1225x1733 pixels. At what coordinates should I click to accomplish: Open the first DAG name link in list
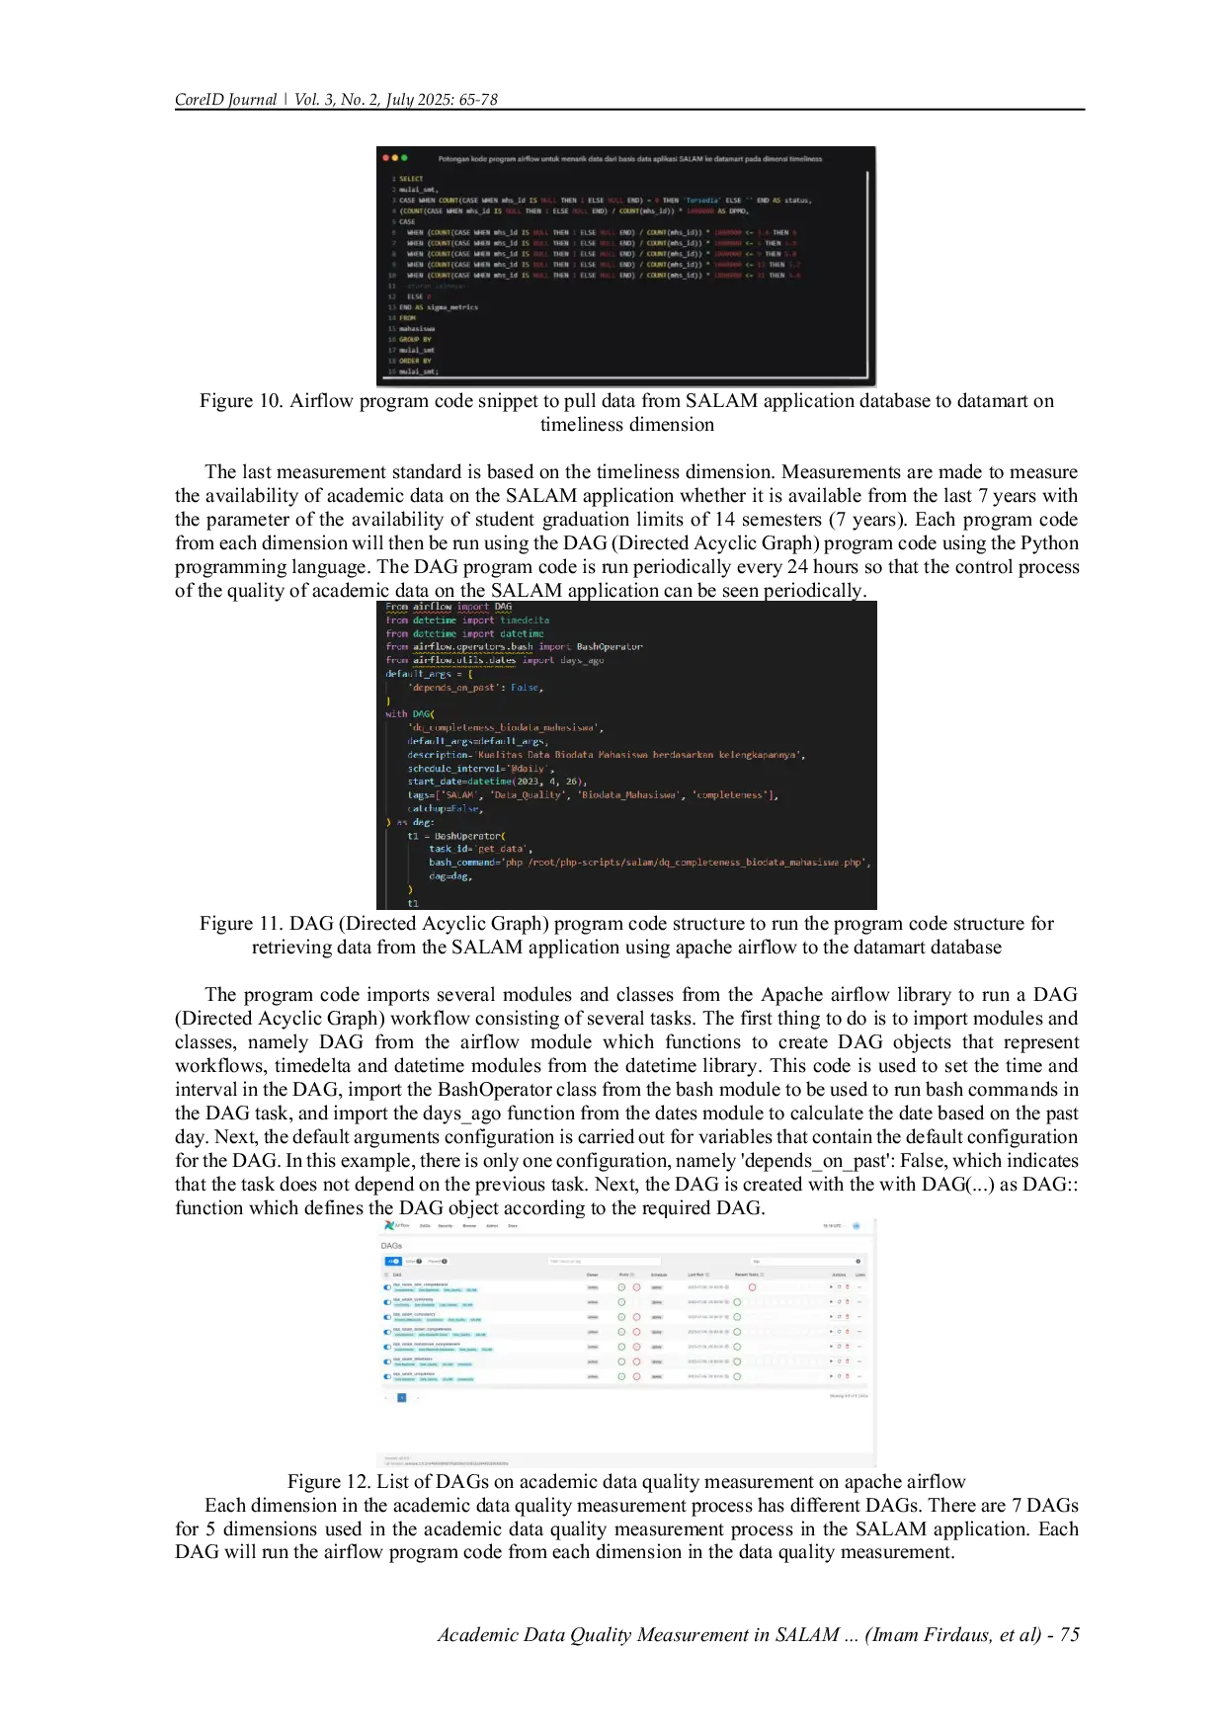(421, 1283)
